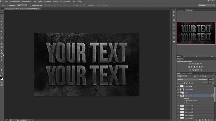Viewport: 216px width, 121px height.
Task: Hide the layer ending in копия 6
Action: (x=178, y=109)
